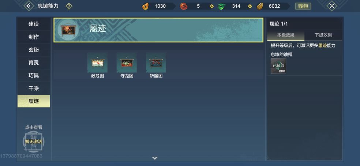Add more red swirl currency with plus

pyautogui.click(x=212, y=6)
